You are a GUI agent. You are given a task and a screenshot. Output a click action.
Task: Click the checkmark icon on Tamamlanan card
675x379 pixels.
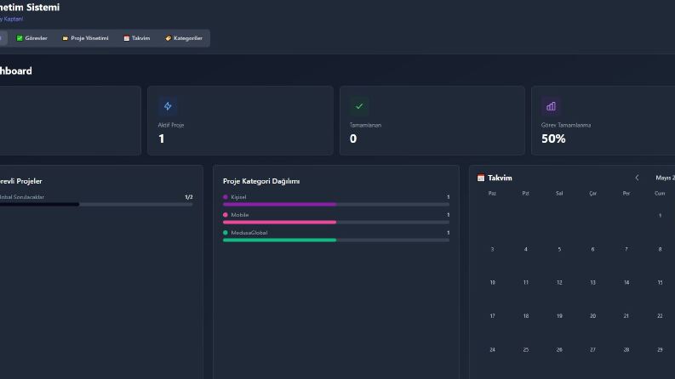coord(359,106)
